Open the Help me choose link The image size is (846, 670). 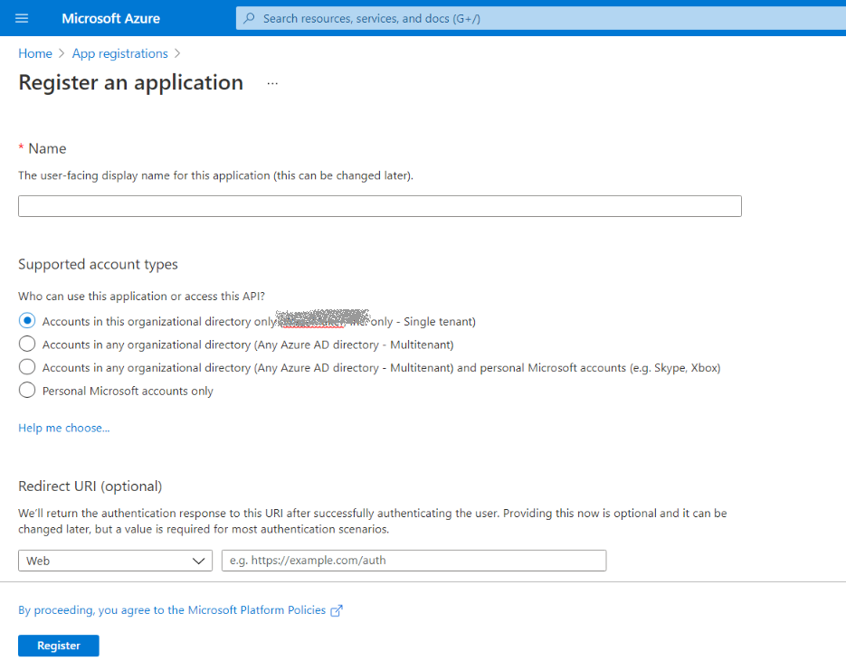[x=63, y=428]
